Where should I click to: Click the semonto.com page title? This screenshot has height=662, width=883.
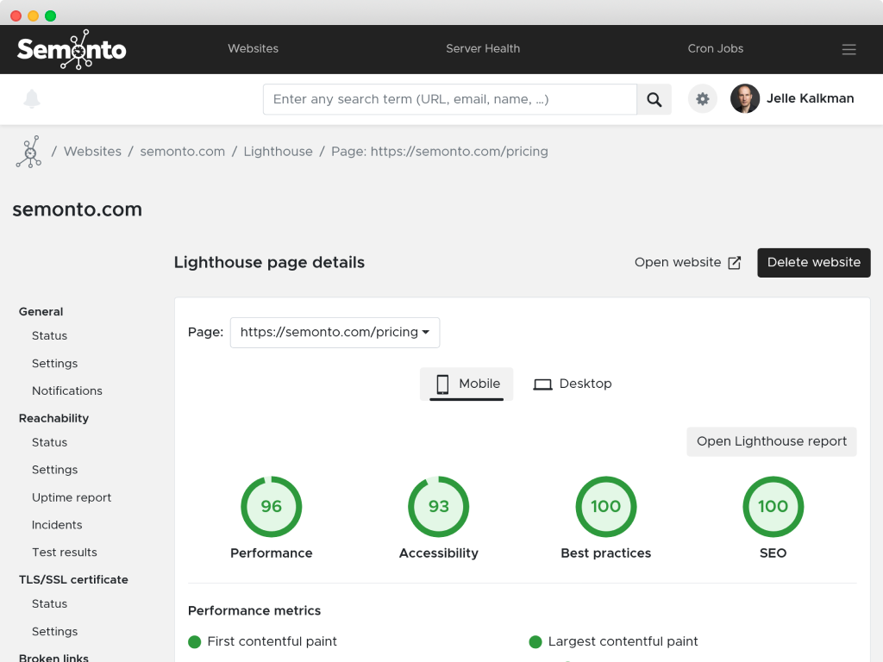point(77,210)
